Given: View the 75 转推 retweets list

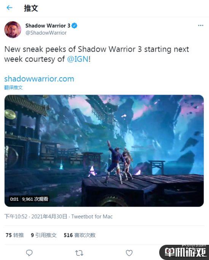Looking at the screenshot, I should point(15,235).
